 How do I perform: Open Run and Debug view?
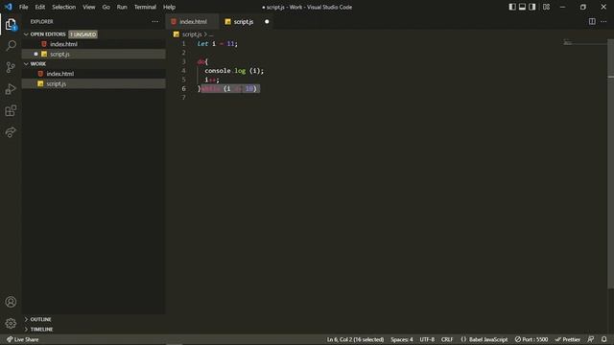[11, 89]
